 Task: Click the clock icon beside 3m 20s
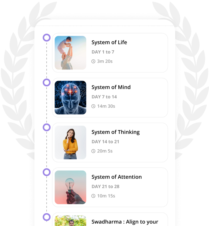(93, 62)
